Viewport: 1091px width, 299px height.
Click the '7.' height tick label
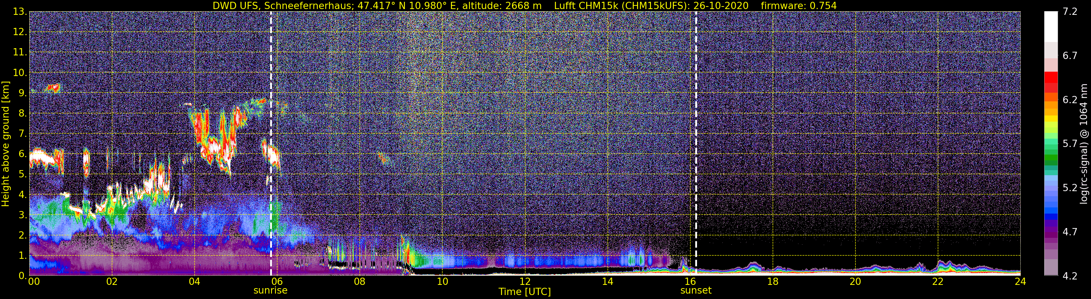pyautogui.click(x=23, y=134)
